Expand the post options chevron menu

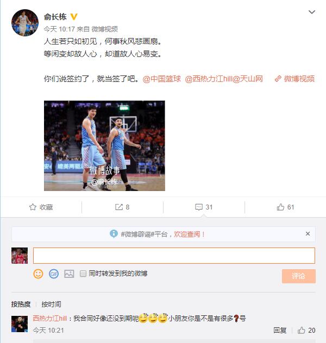(311, 12)
